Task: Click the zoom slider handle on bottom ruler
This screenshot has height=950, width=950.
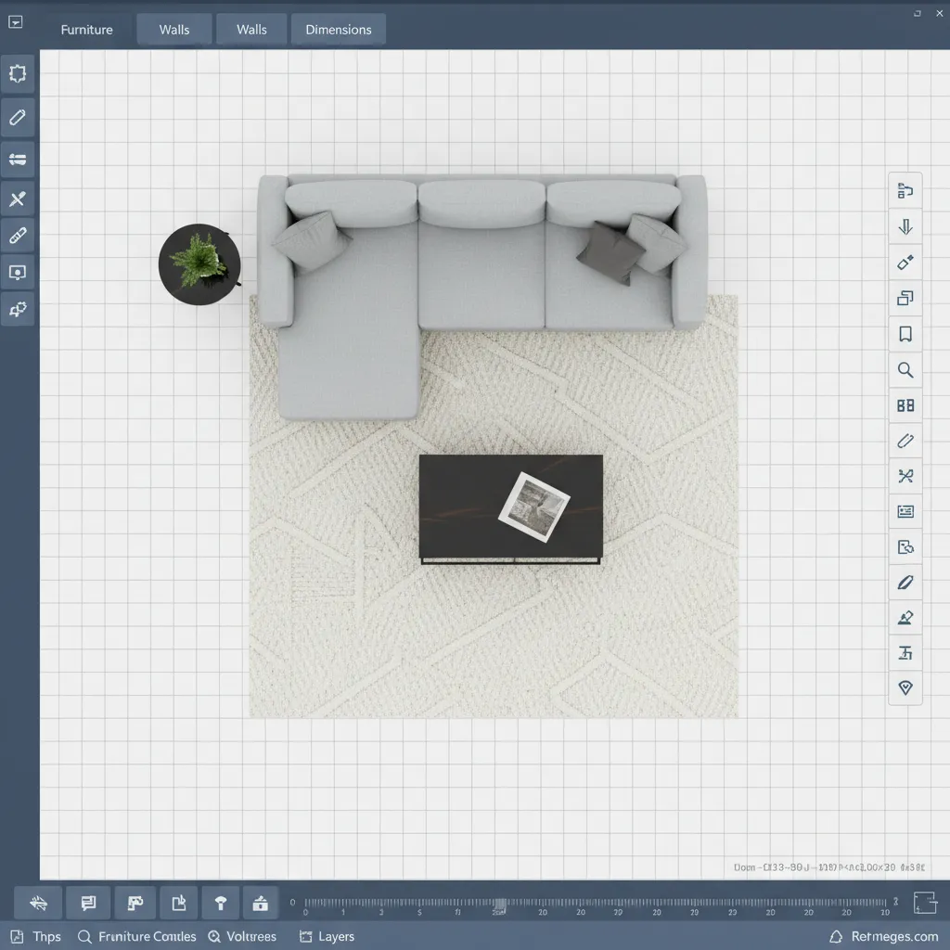Action: pos(499,905)
